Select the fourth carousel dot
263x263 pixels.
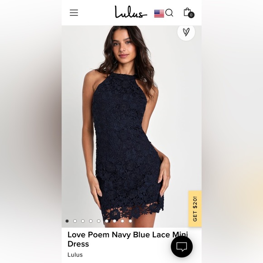[x=91, y=221]
